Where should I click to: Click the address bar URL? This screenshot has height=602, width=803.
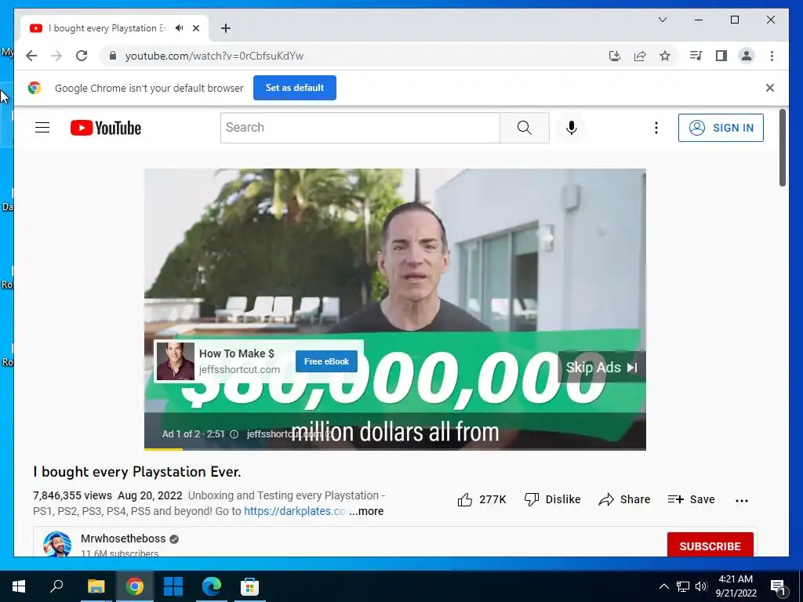click(215, 56)
